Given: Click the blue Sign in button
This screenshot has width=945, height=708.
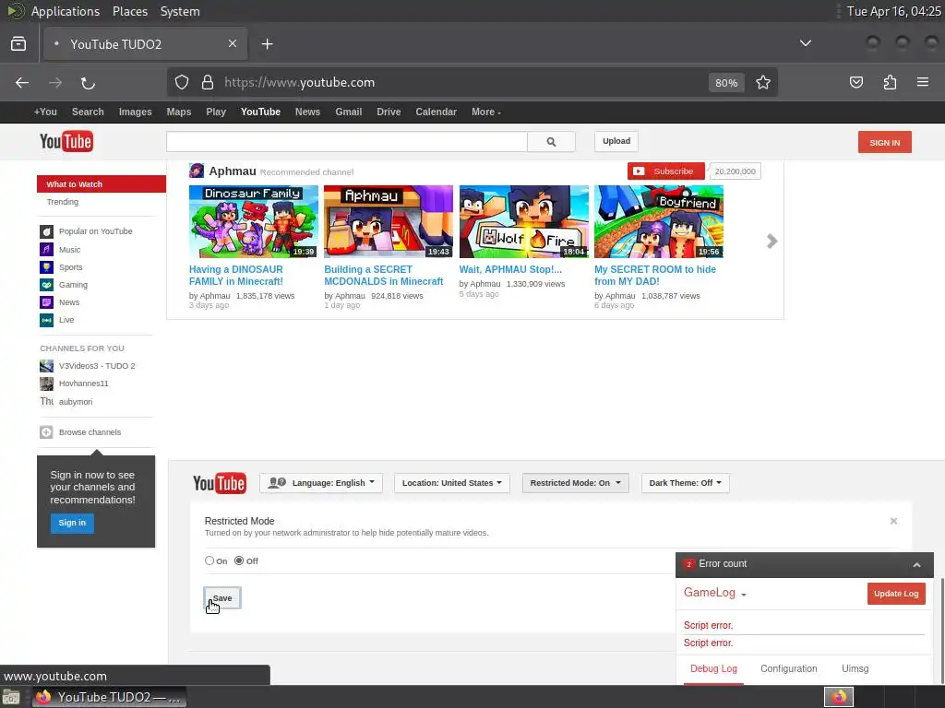Looking at the screenshot, I should tap(72, 524).
